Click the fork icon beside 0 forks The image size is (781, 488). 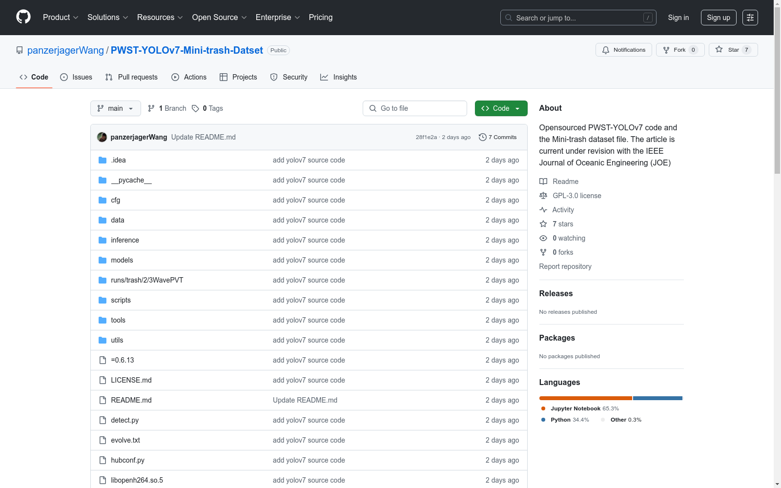[543, 252]
